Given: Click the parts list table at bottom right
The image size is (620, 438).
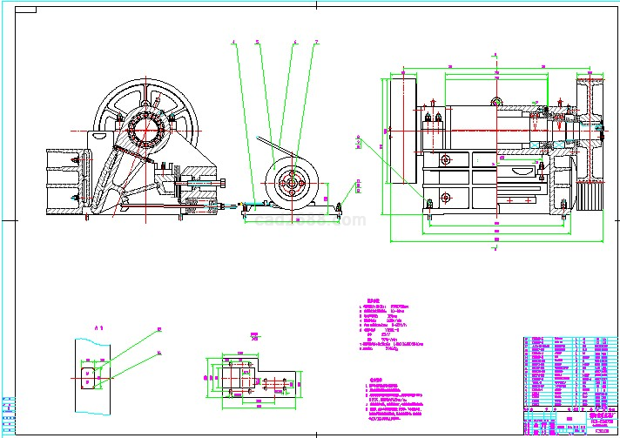Looking at the screenshot, I should click(567, 370).
